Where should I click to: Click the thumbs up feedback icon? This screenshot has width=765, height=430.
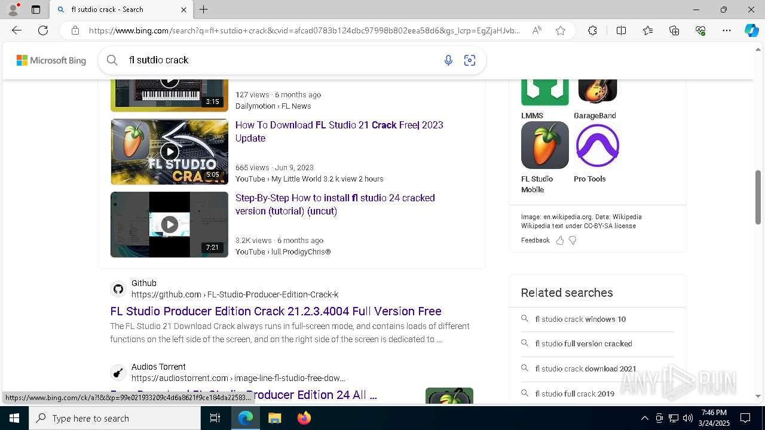coord(560,240)
